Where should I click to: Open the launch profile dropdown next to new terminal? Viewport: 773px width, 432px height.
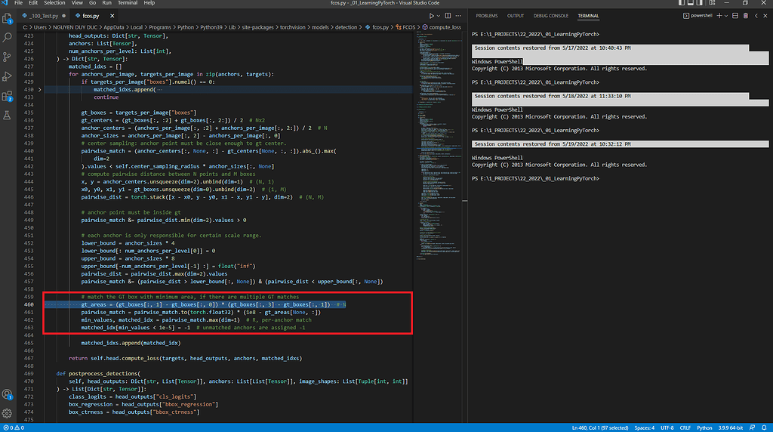point(725,15)
